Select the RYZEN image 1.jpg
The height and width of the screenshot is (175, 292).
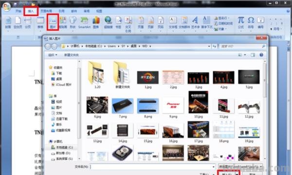coord(148,79)
